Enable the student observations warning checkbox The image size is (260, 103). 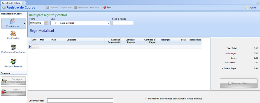coord(146,99)
